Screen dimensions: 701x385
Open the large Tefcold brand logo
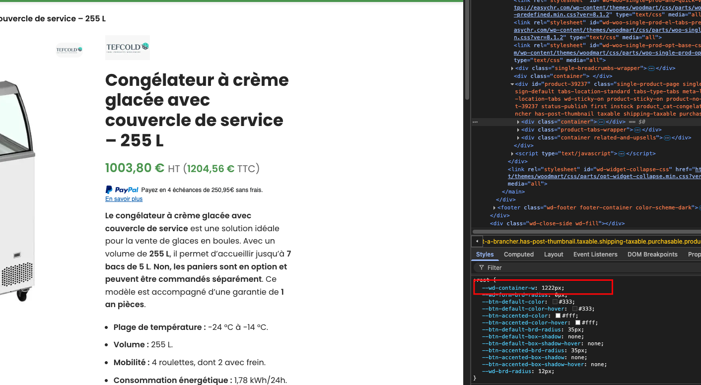(x=128, y=48)
